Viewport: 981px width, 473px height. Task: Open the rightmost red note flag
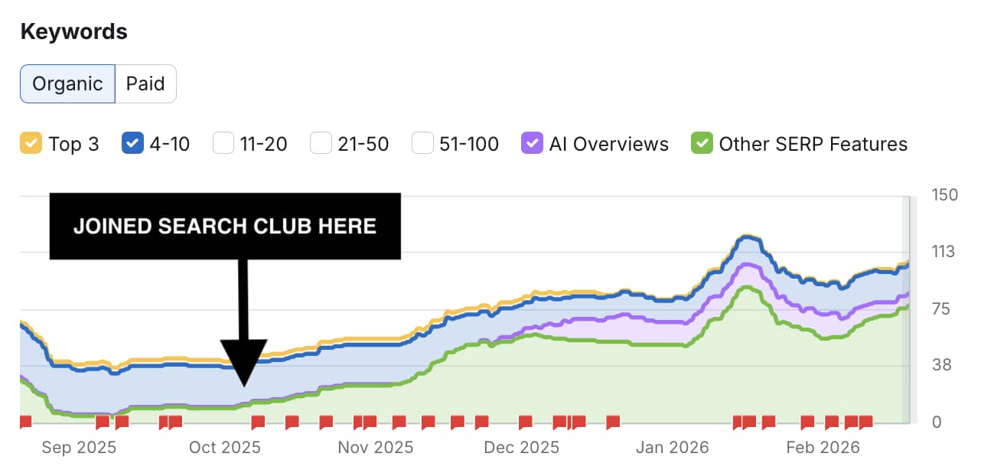pyautogui.click(x=865, y=422)
